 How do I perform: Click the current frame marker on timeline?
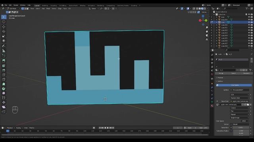(8, 131)
